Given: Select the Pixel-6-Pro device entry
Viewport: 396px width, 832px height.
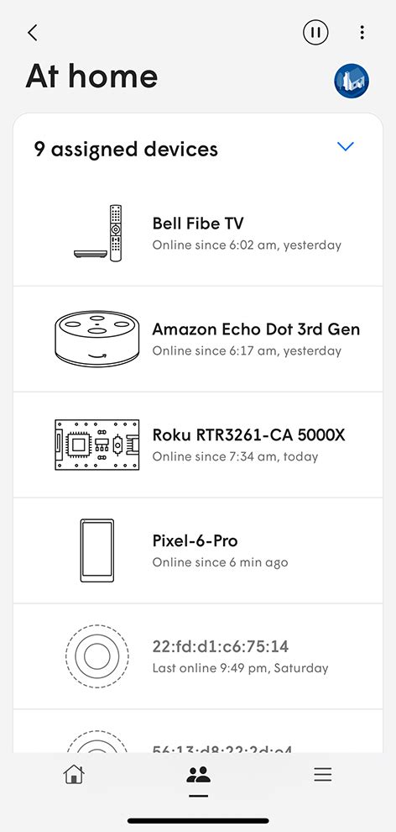Looking at the screenshot, I should [x=198, y=550].
